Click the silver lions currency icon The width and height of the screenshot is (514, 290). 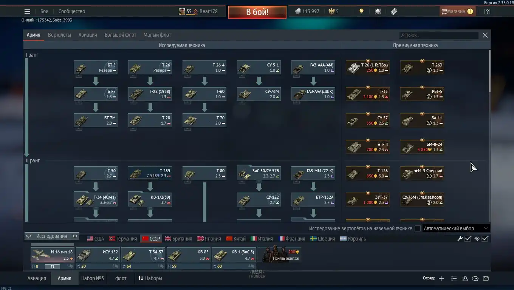coord(298,11)
